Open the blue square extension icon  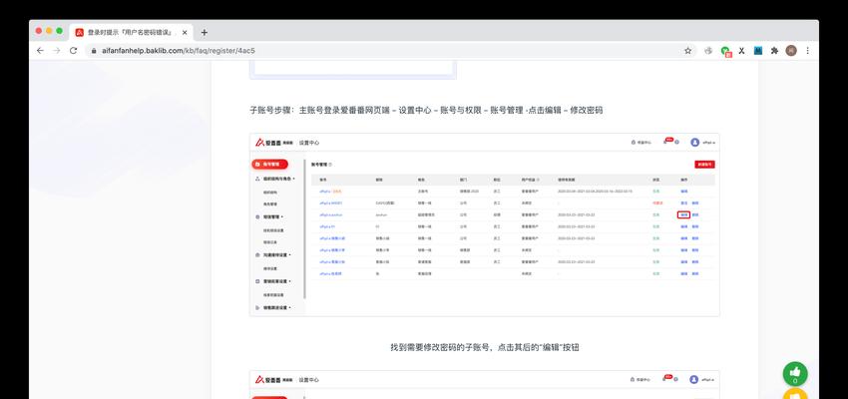[x=758, y=50]
